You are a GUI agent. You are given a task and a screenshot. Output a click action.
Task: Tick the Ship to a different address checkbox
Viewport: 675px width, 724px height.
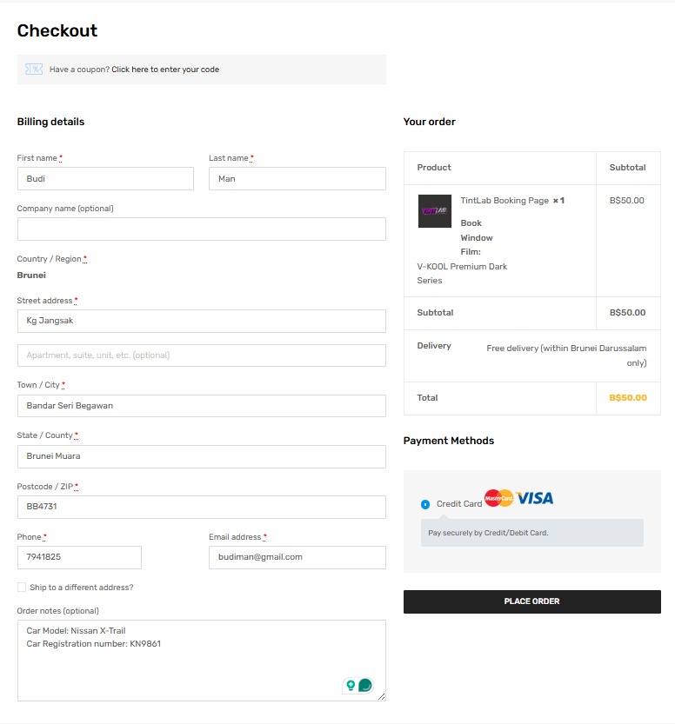click(22, 588)
